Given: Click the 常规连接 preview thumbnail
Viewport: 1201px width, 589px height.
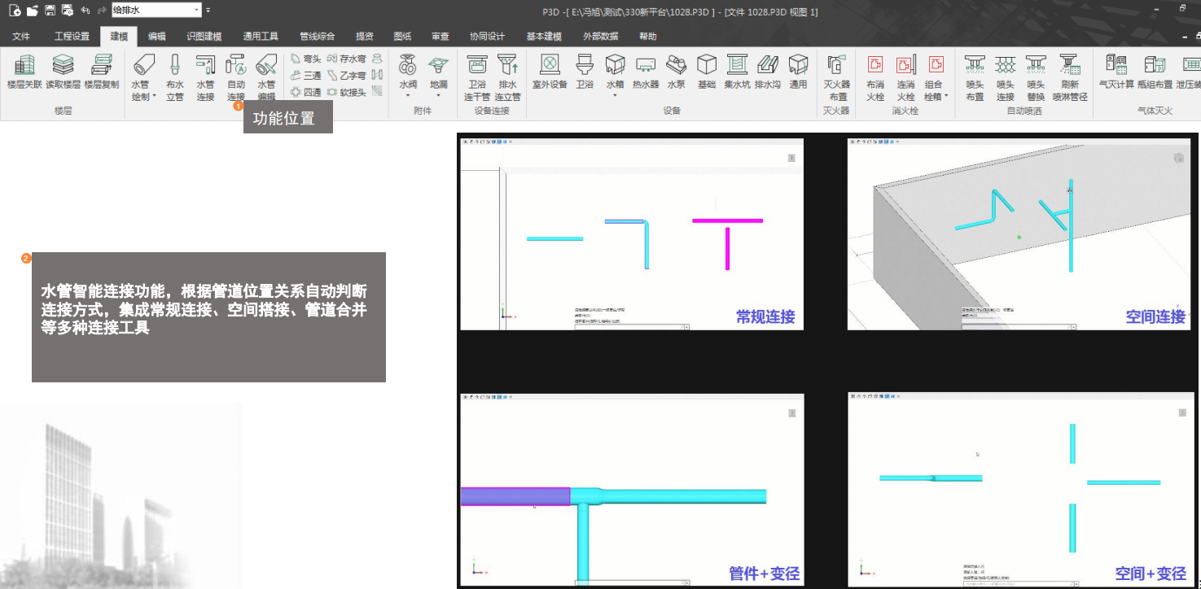Looking at the screenshot, I should [632, 234].
